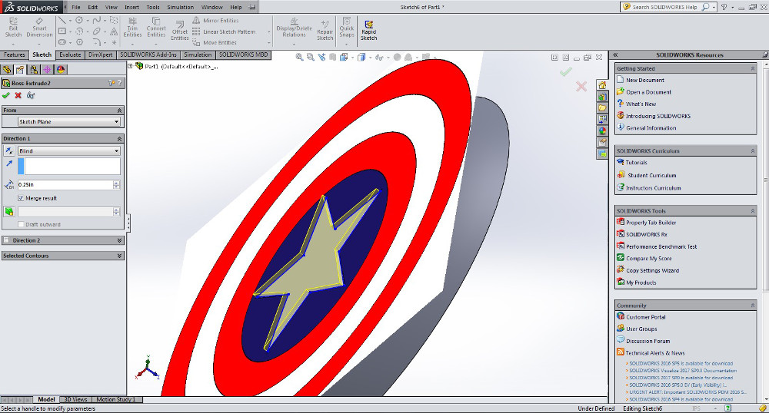Click the What's New link
769x413 pixels.
coord(641,104)
